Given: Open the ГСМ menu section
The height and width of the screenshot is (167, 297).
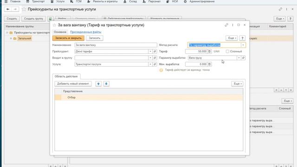Looking at the screenshot, I should tap(76, 1).
